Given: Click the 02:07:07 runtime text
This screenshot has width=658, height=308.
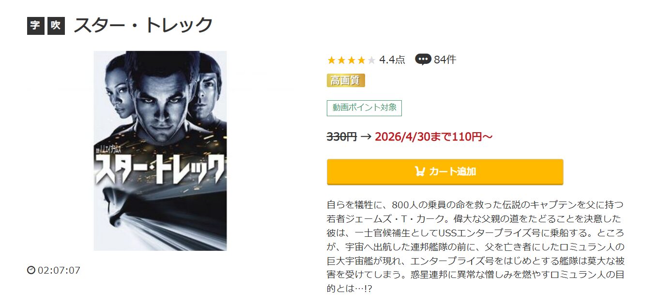Looking at the screenshot, I should 59,270.
